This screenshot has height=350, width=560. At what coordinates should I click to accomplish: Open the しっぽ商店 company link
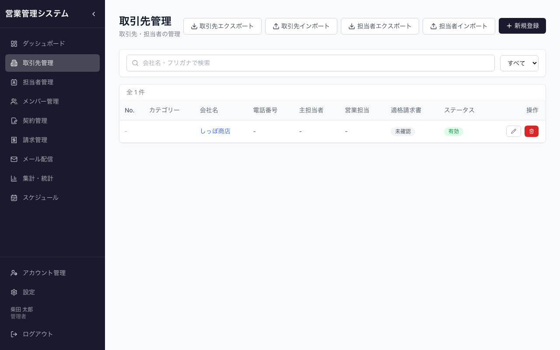pyautogui.click(x=215, y=131)
